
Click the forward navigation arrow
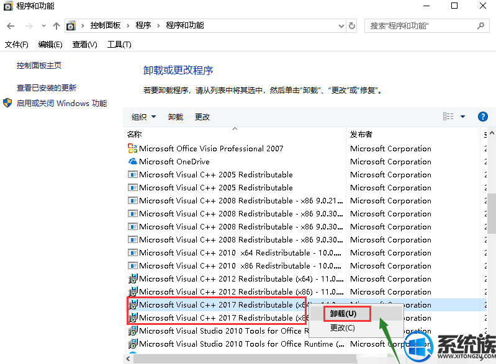tap(29, 26)
